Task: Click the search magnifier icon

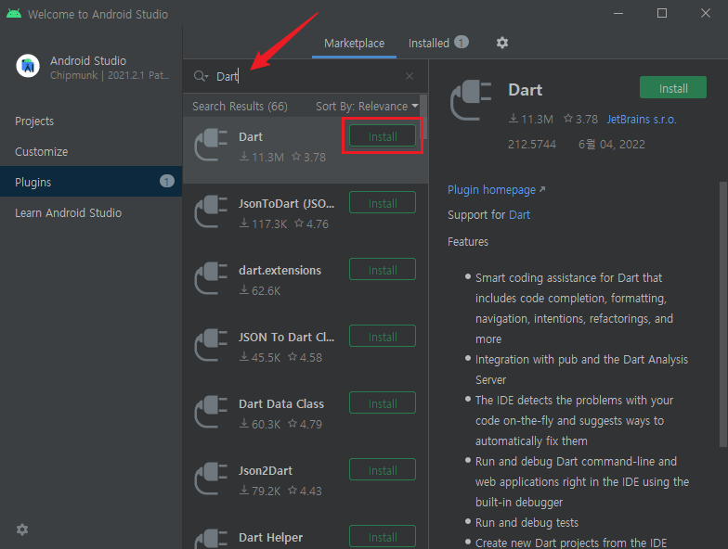Action: point(201,76)
